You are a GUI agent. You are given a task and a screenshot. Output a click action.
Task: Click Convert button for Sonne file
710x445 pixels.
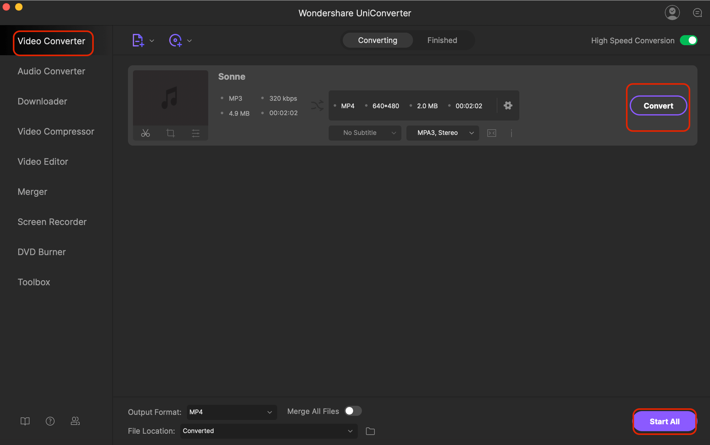point(658,106)
